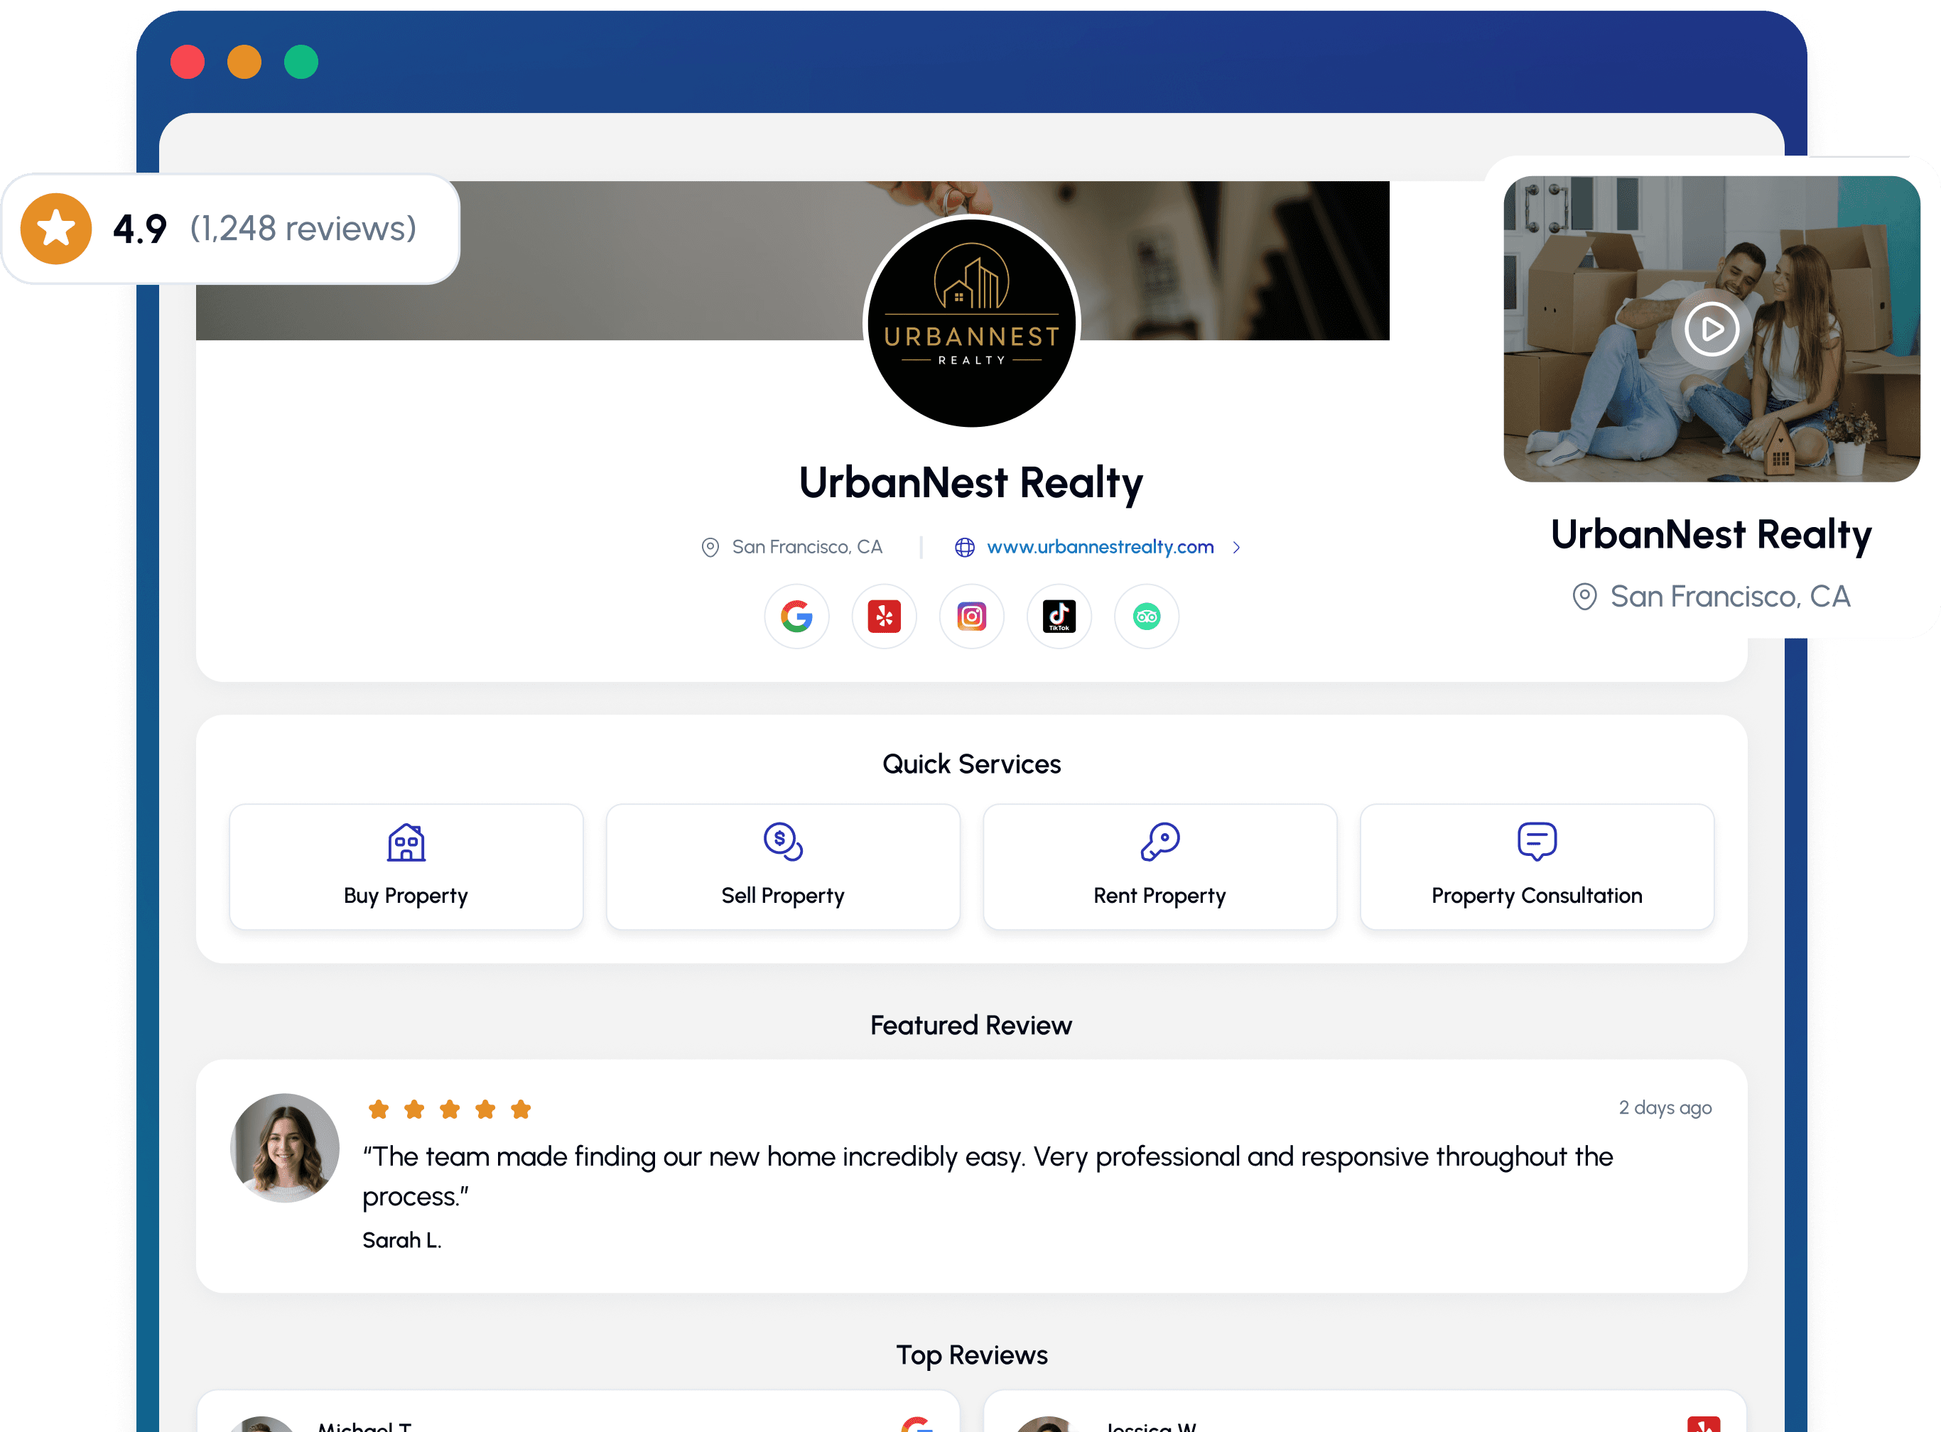The height and width of the screenshot is (1432, 1941).
Task: Open the TikTok profile icon
Action: coord(1059,617)
